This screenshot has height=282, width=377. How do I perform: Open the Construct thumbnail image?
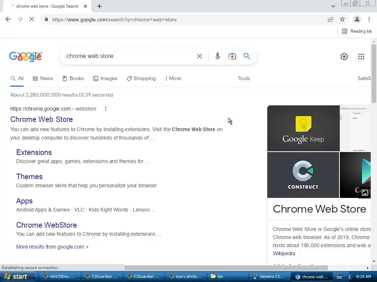click(303, 175)
